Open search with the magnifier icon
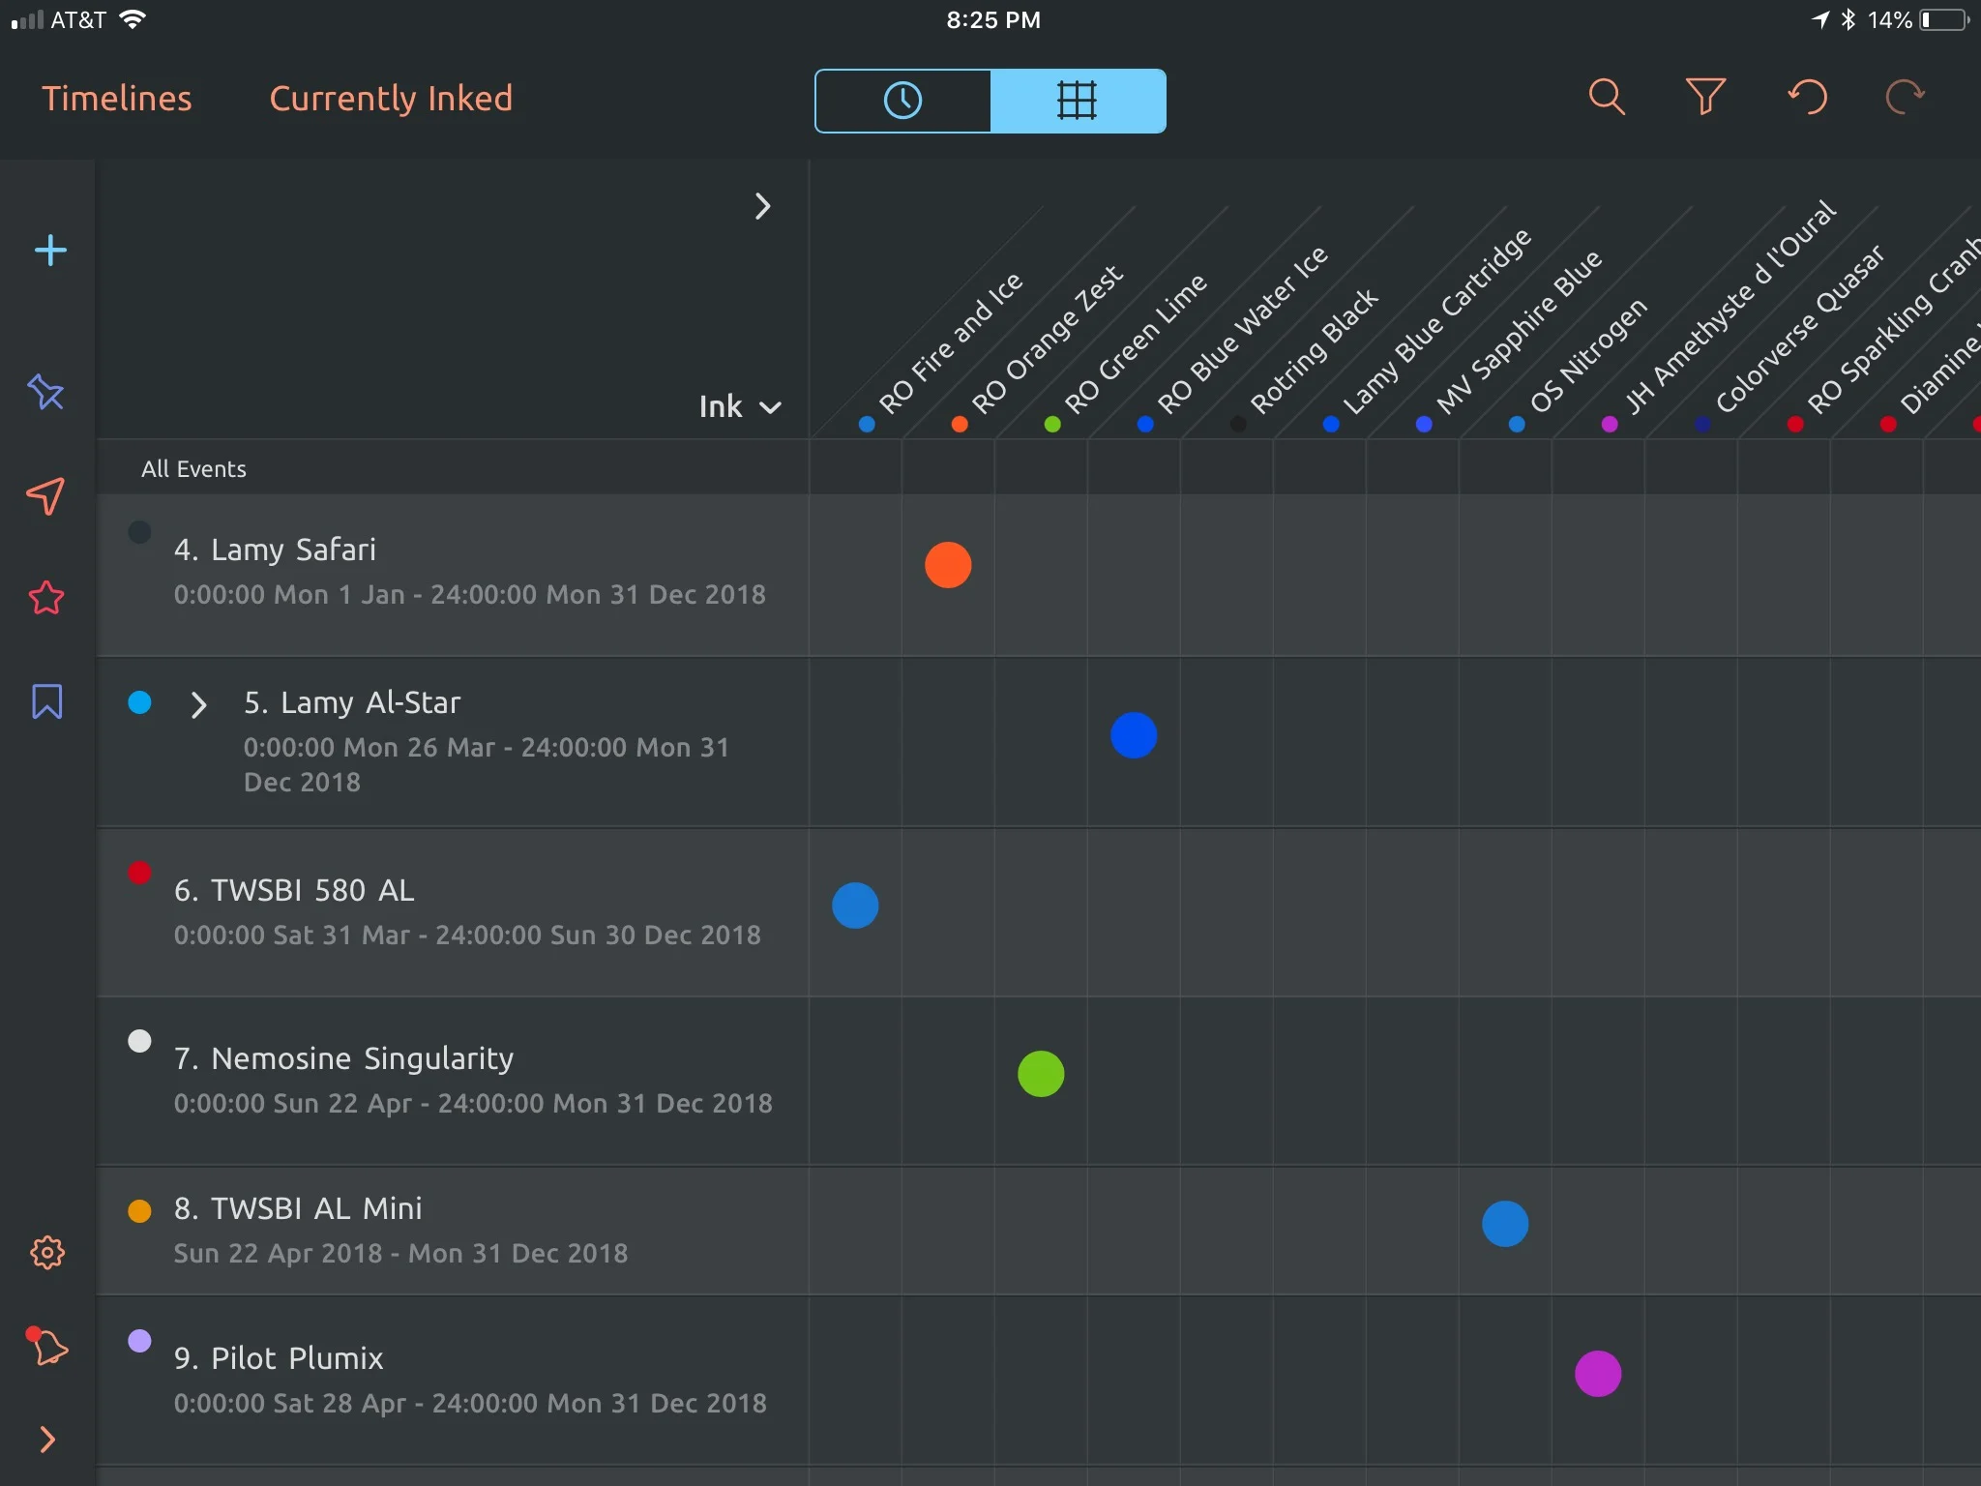1981x1486 pixels. tap(1607, 97)
